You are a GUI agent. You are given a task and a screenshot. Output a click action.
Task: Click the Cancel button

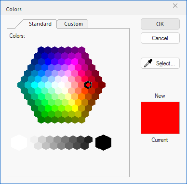click(160, 38)
